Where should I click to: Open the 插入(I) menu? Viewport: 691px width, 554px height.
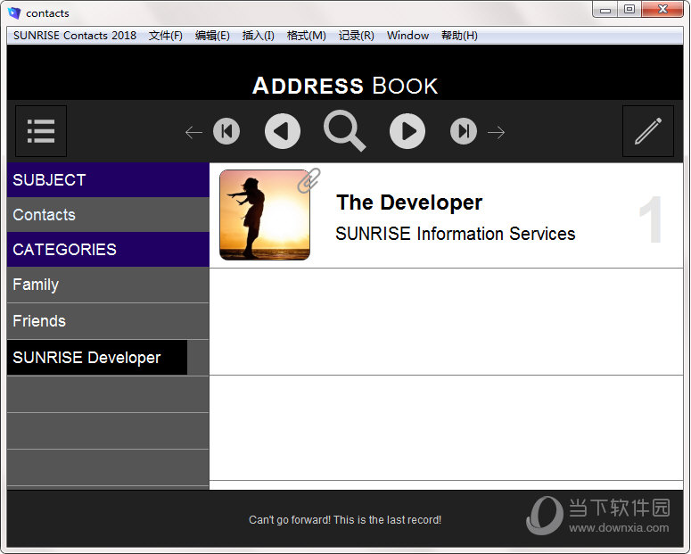pos(259,36)
